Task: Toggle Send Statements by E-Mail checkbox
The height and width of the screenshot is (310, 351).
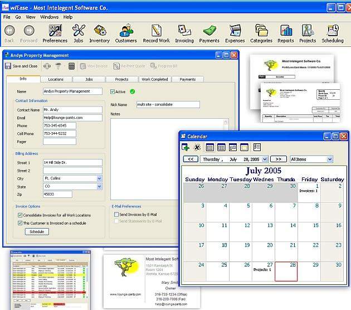Action: [116, 221]
